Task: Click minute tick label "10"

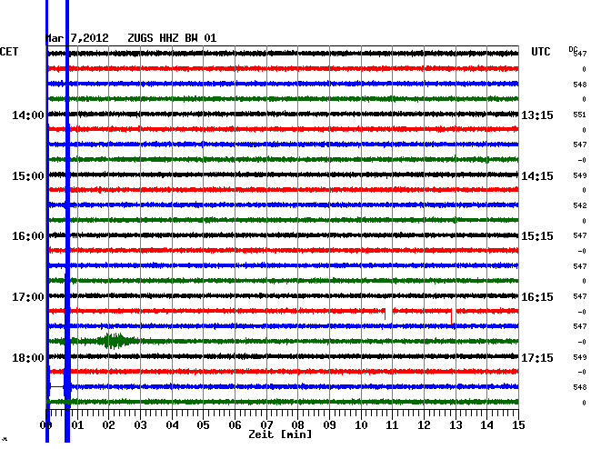Action: click(x=361, y=424)
